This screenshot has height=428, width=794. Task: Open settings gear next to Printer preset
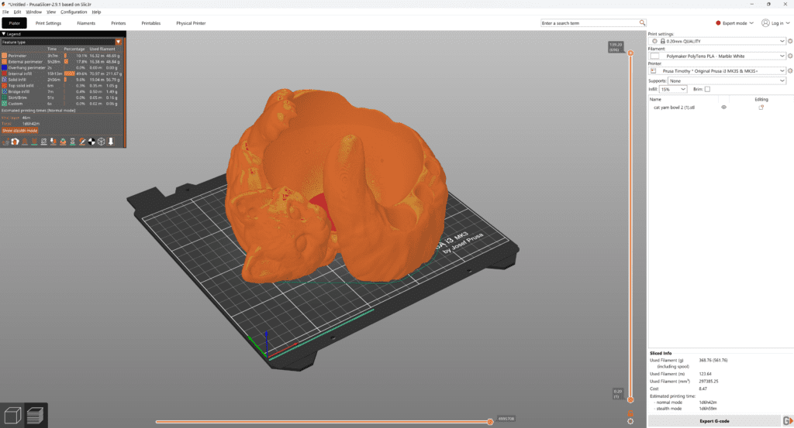coord(789,70)
